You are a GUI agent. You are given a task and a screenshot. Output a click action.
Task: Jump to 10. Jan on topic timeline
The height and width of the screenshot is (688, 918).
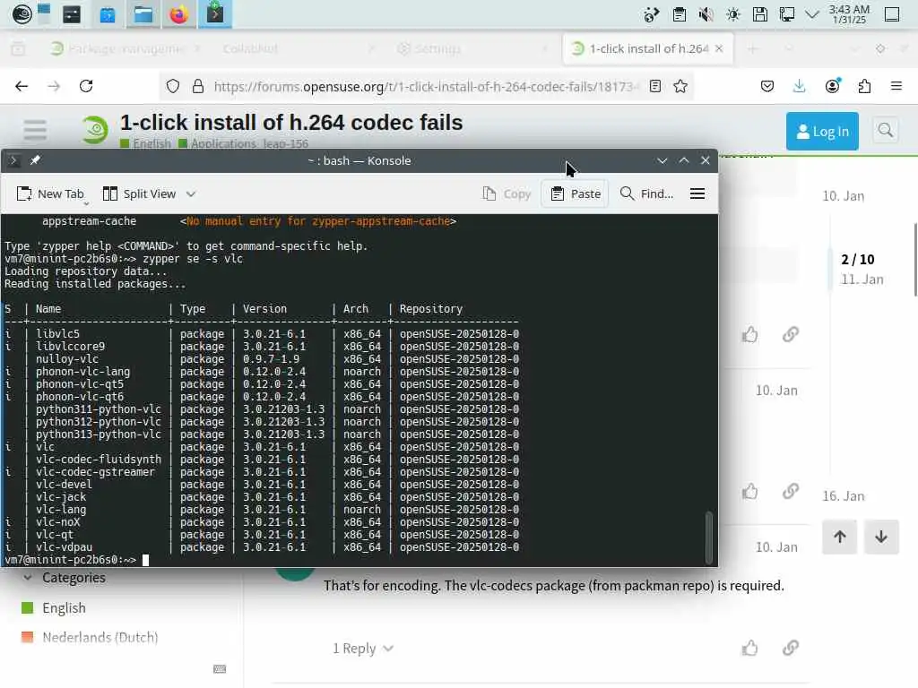[843, 196]
